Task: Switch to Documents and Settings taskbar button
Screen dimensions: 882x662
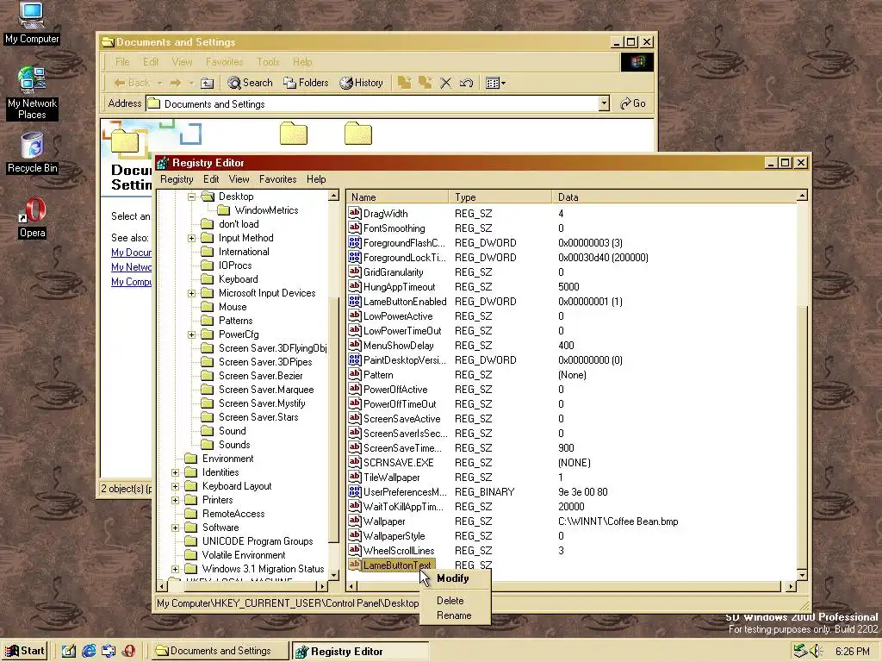Action: pos(220,651)
